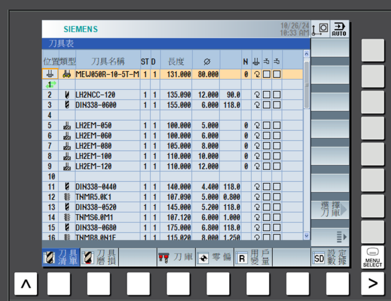Open the 刀庫 magazine tab

coord(176,257)
